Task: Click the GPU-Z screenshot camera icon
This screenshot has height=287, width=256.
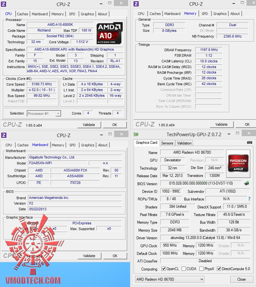Action: tap(249, 143)
